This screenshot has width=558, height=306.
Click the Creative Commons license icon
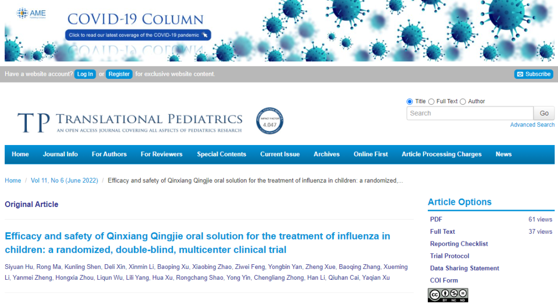pos(447,295)
